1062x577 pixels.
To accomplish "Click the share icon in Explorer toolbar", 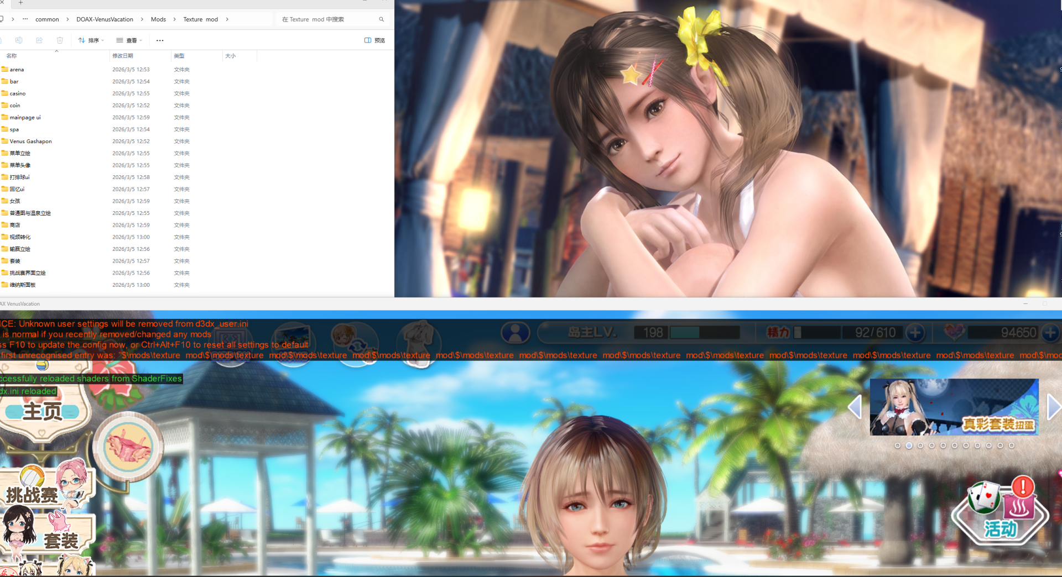I will click(39, 40).
